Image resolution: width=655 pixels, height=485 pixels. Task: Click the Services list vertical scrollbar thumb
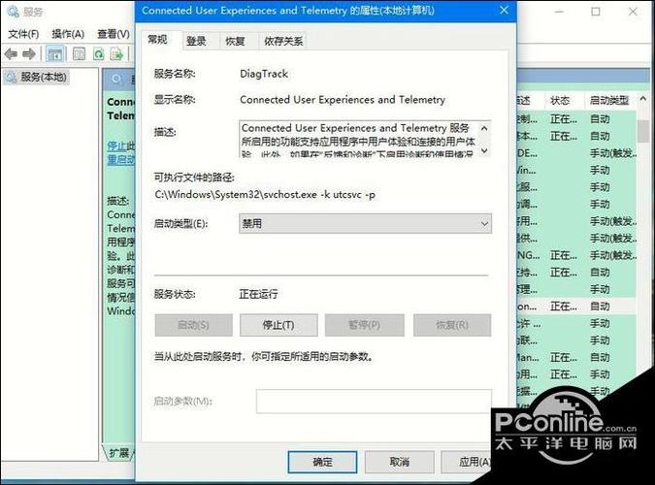[643, 131]
